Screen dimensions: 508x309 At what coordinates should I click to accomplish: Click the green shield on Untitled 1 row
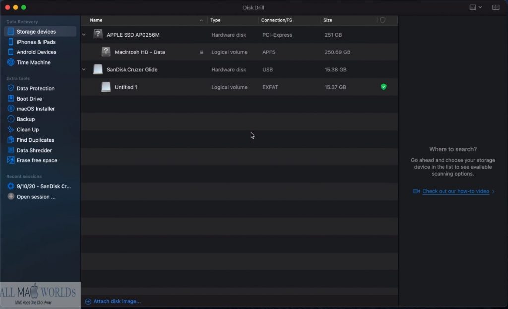(383, 87)
